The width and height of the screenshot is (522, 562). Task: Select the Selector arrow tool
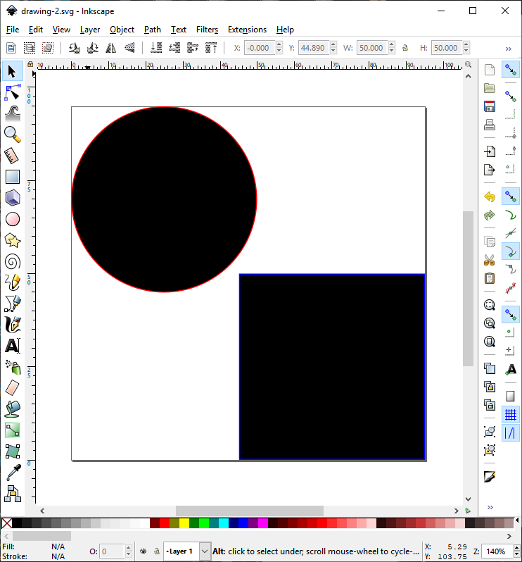(x=12, y=70)
